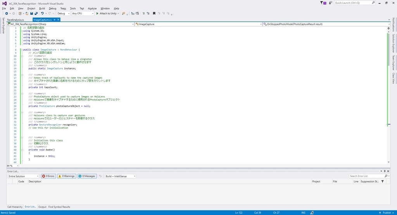The height and width of the screenshot is (215, 397).
Task: Toggle the 0 Messages filter
Action: (x=87, y=176)
